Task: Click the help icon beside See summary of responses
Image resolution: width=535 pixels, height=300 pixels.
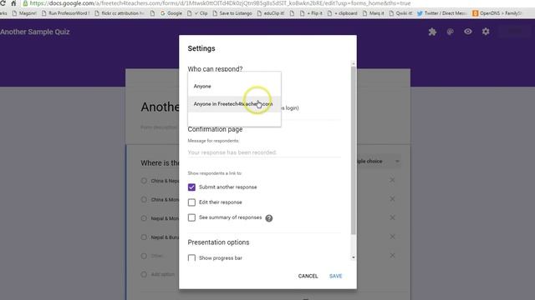Action: 269,218
